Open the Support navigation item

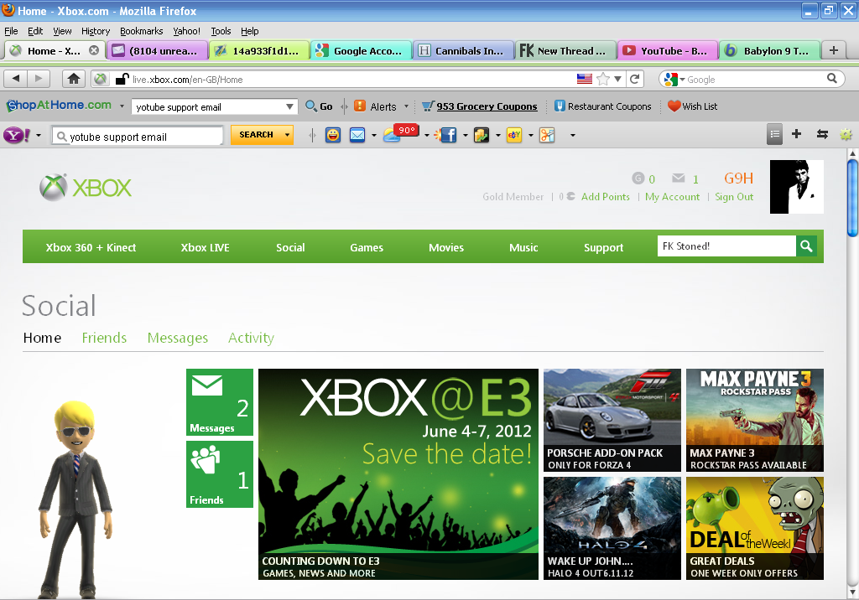[x=603, y=247]
